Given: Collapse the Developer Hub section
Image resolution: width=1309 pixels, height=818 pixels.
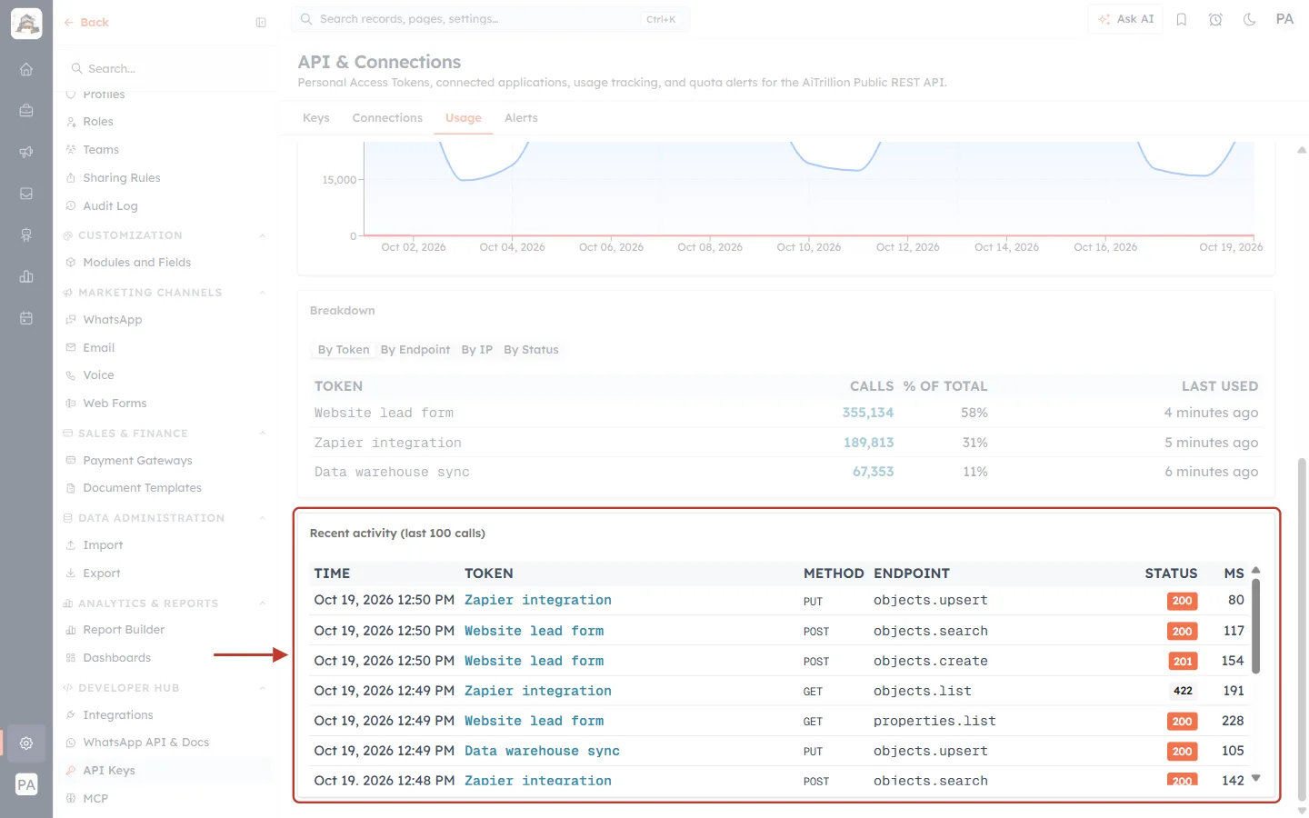Looking at the screenshot, I should point(263,688).
